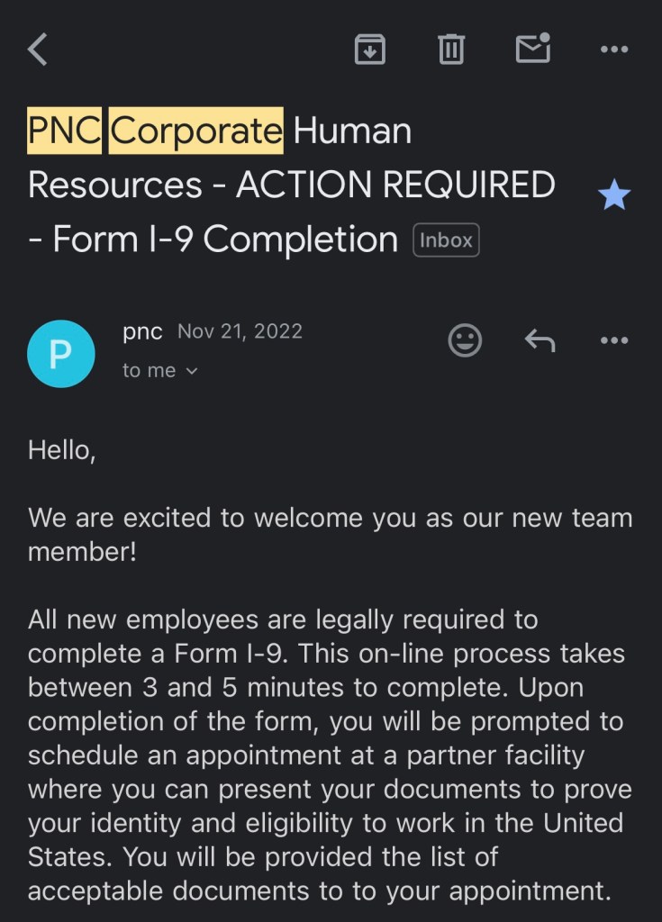The height and width of the screenshot is (922, 662).
Task: Tap the "to me" recipient text
Action: [149, 371]
